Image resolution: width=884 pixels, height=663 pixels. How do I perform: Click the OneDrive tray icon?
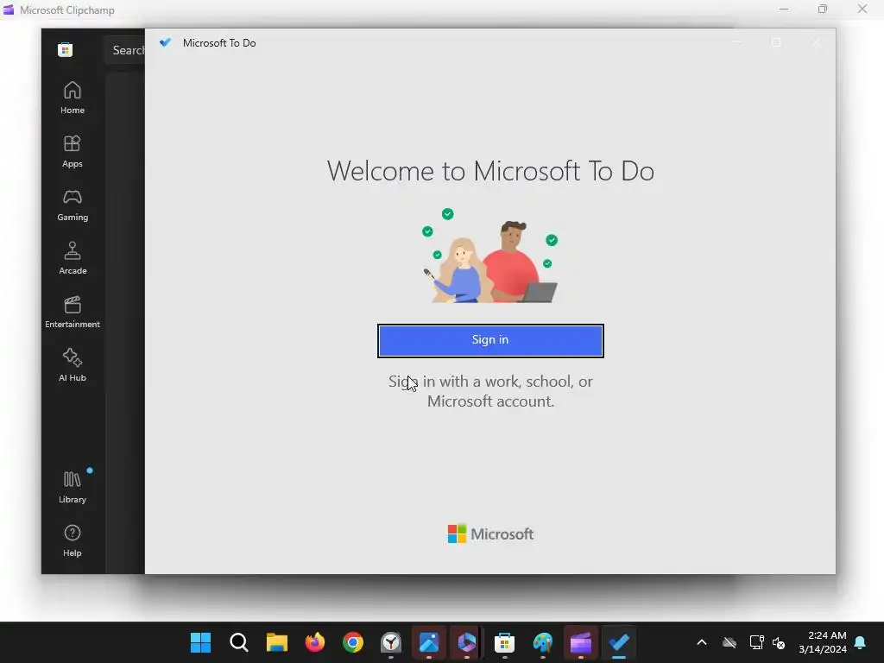(x=729, y=642)
